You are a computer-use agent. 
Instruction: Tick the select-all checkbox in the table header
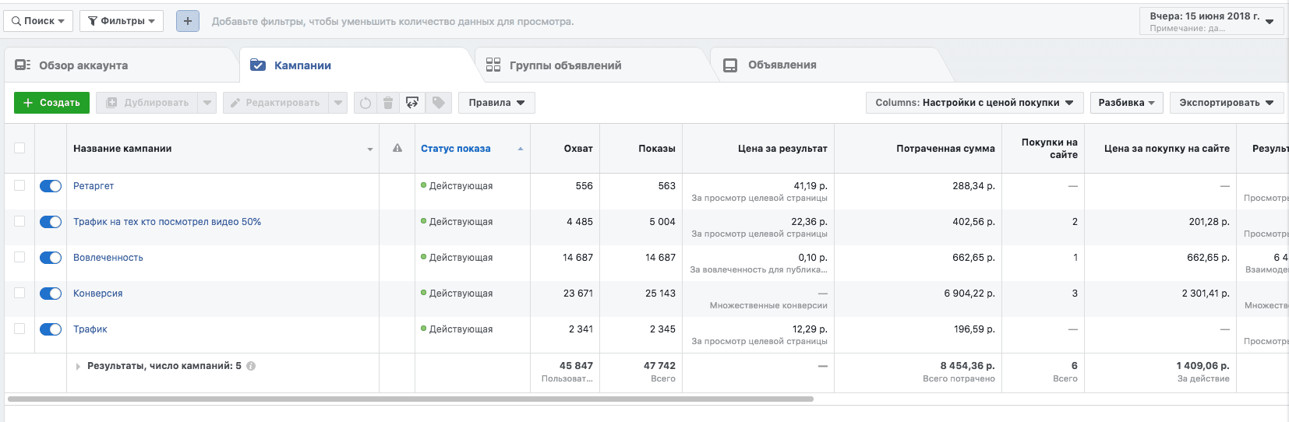coord(19,148)
